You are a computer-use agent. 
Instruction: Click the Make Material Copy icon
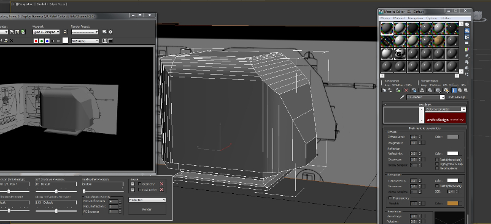(x=414, y=90)
